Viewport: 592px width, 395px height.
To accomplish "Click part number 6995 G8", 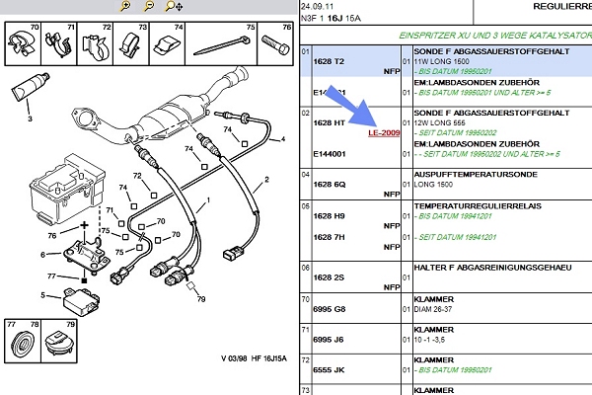I will [x=330, y=308].
